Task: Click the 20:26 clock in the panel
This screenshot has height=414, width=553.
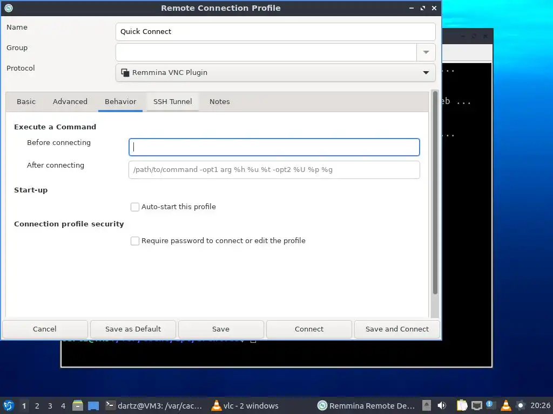Action: tap(540, 405)
